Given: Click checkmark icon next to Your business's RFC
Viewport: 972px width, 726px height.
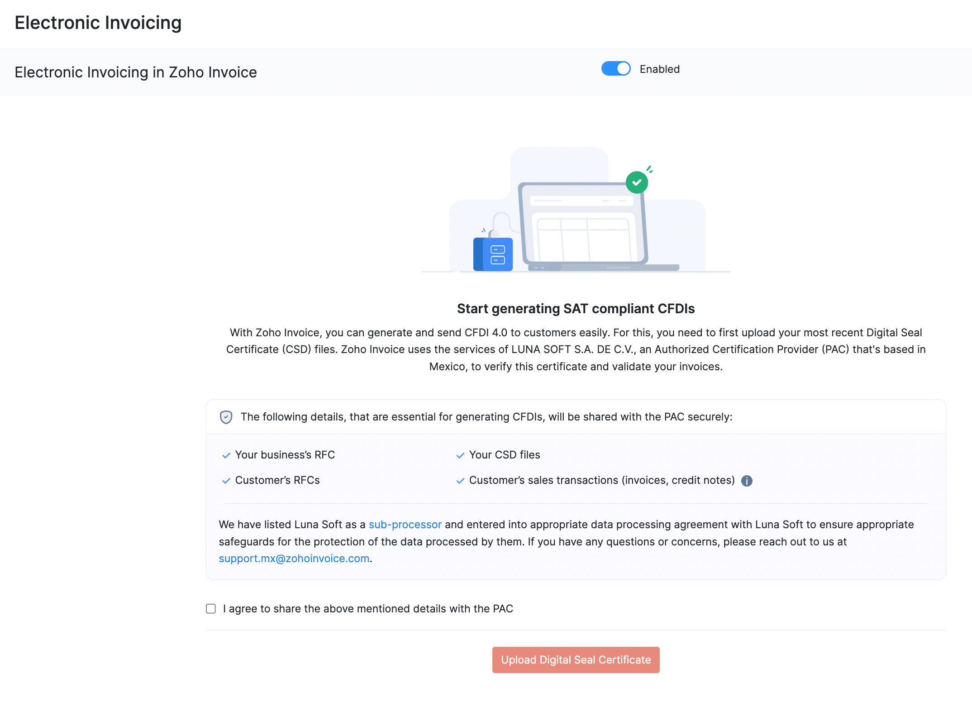Looking at the screenshot, I should (226, 455).
